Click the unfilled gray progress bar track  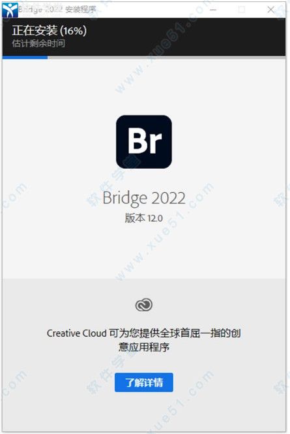(x=166, y=58)
